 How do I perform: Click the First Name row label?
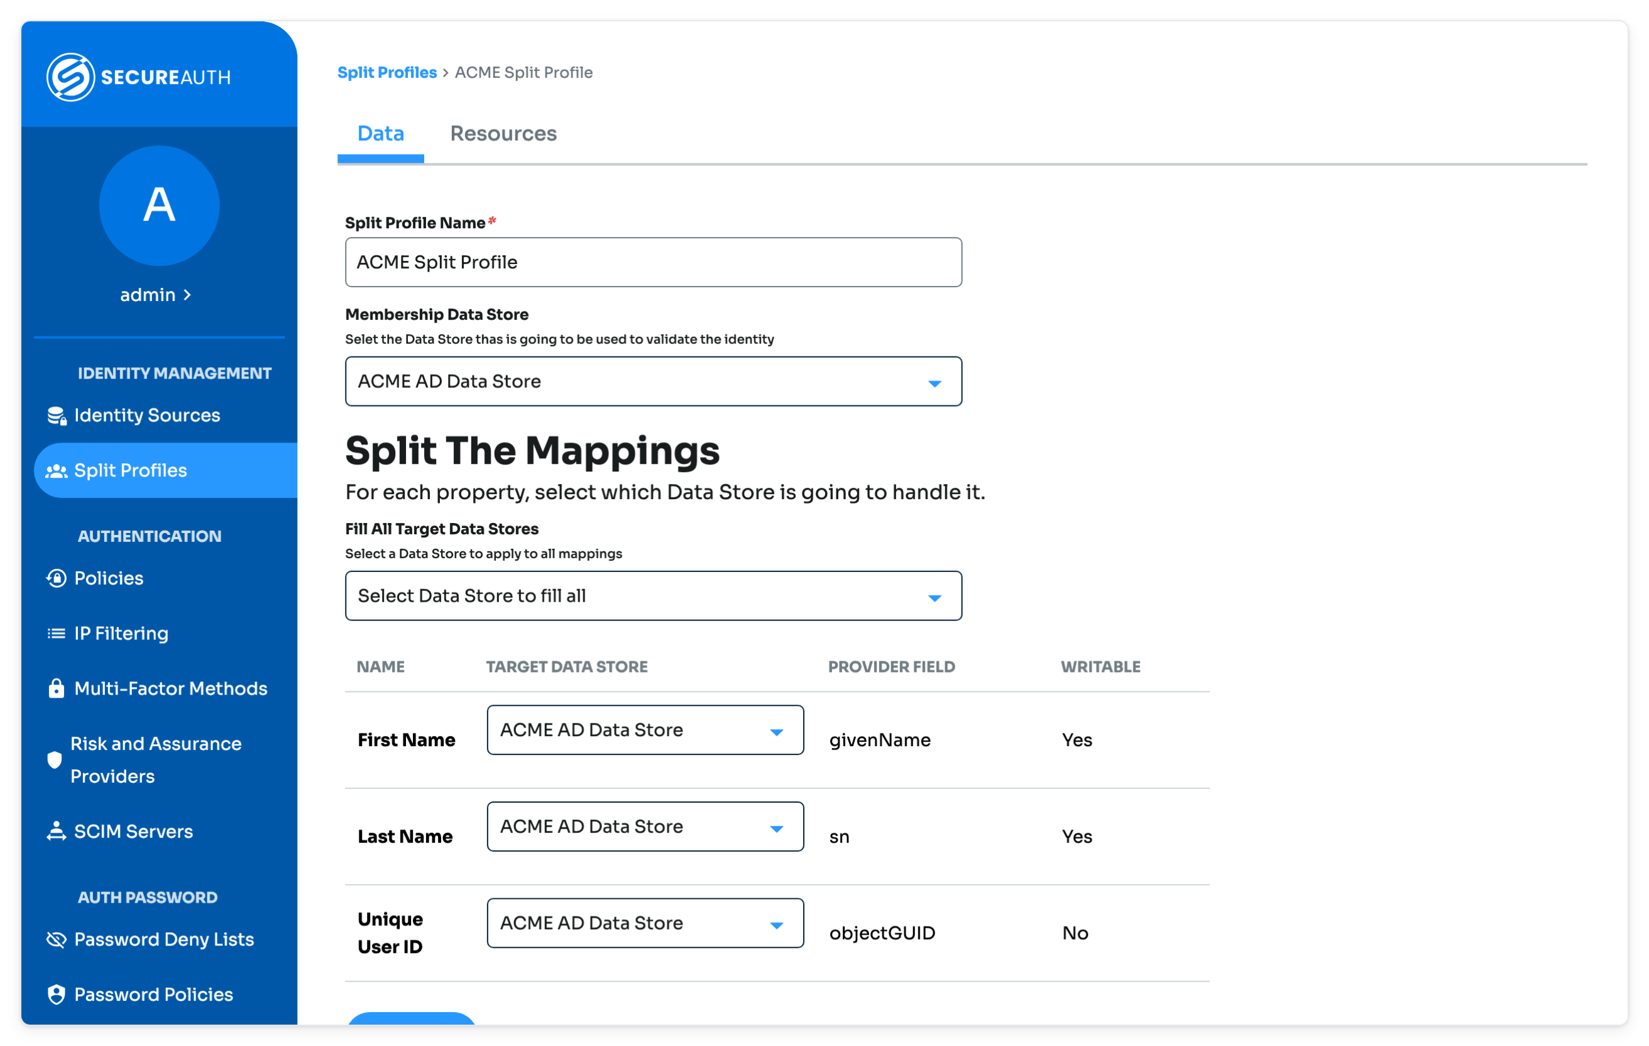(x=406, y=740)
